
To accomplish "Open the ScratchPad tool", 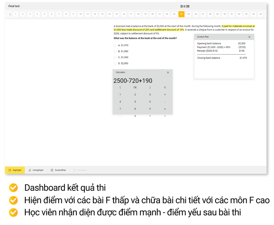I will 58,170.
